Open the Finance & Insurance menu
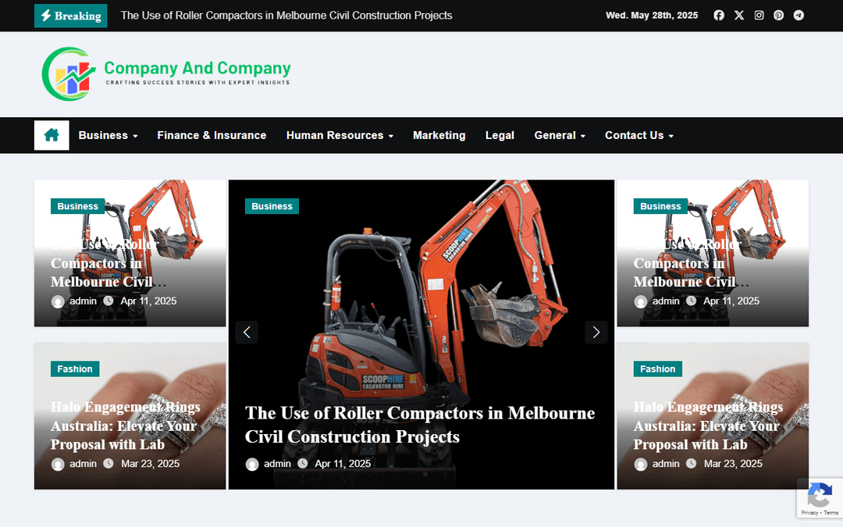The image size is (843, 527). (x=212, y=136)
